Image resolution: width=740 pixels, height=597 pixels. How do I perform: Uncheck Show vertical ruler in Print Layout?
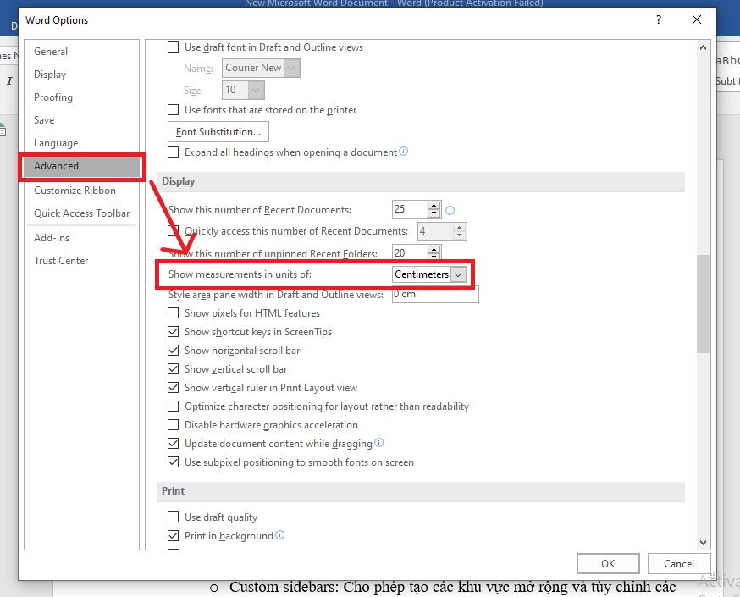coord(174,388)
